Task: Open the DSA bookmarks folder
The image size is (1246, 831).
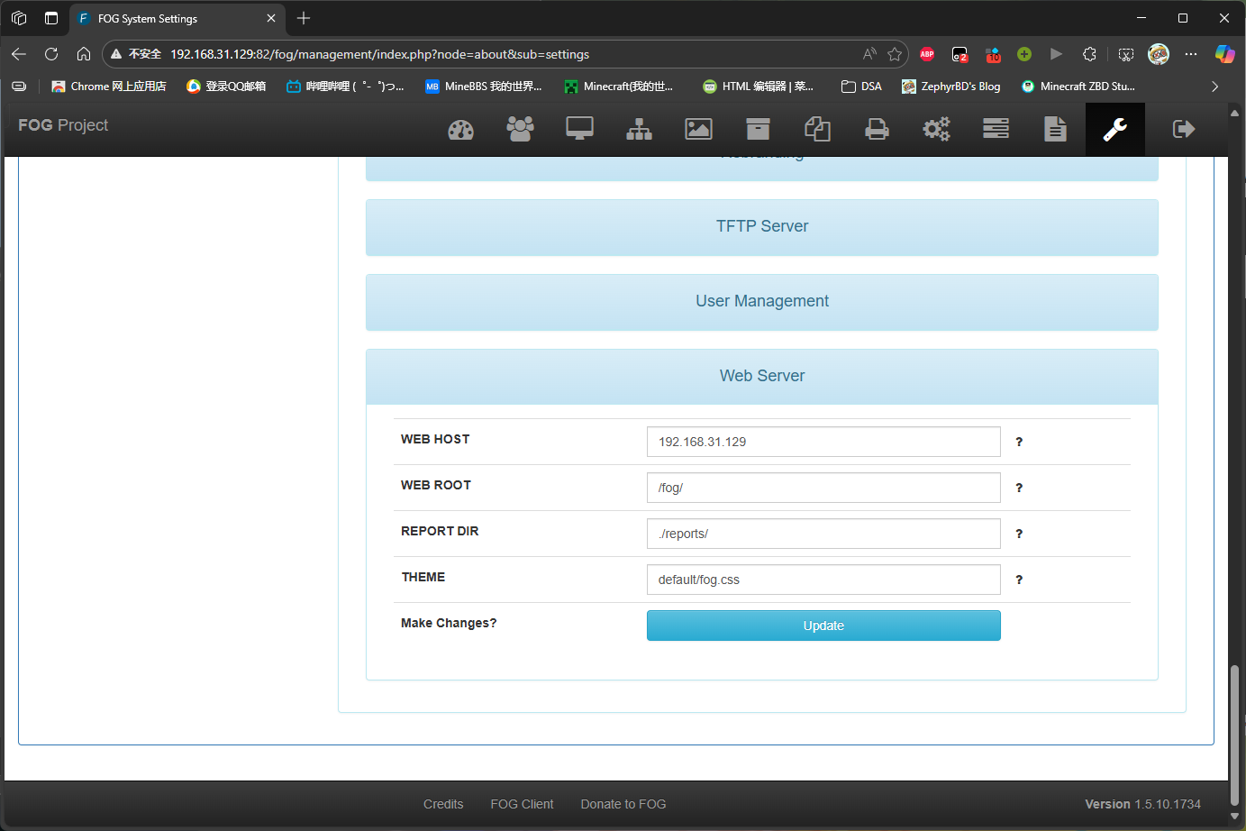Action: [x=861, y=87]
